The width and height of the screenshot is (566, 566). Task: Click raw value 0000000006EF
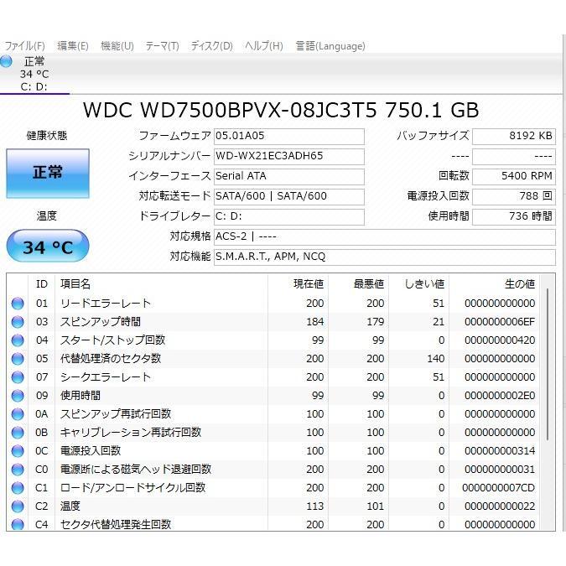500,322
